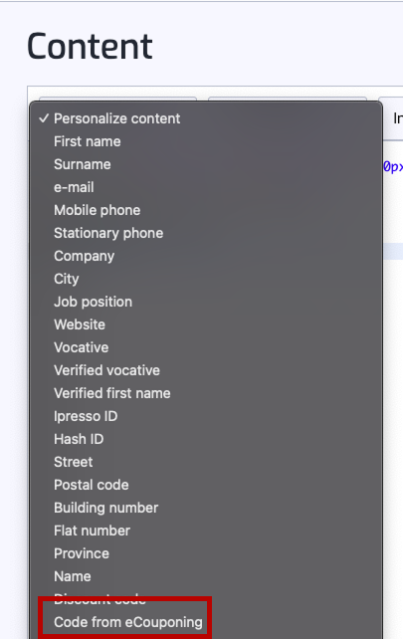Choose the City option

click(206, 279)
